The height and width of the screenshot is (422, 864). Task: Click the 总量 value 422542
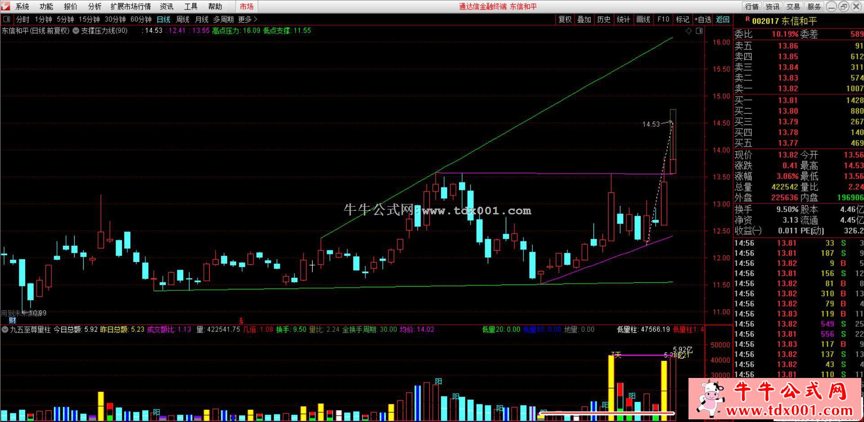point(784,187)
